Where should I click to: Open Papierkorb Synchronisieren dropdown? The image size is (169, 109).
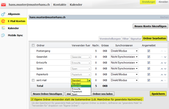(124, 74)
